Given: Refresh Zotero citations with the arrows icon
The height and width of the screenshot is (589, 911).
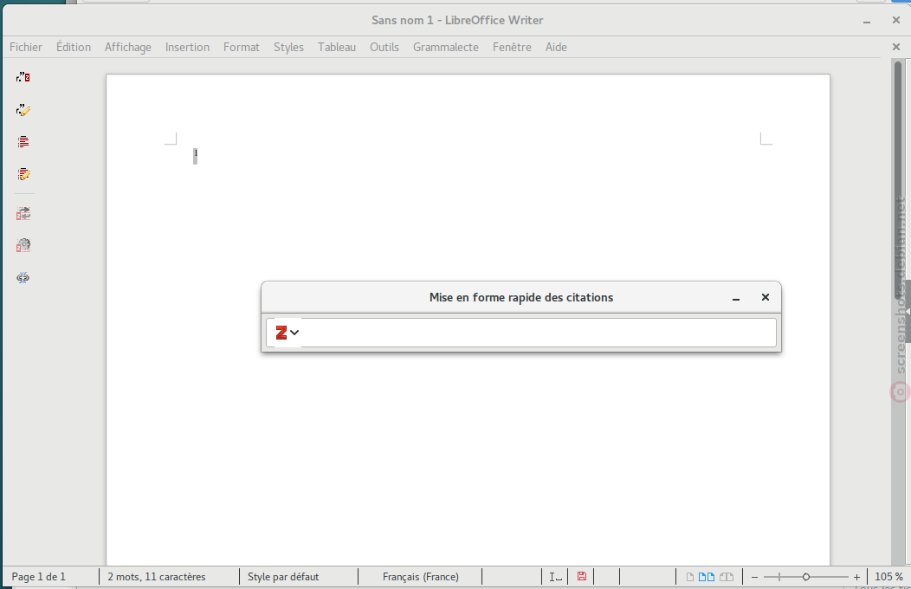Looking at the screenshot, I should (x=23, y=214).
